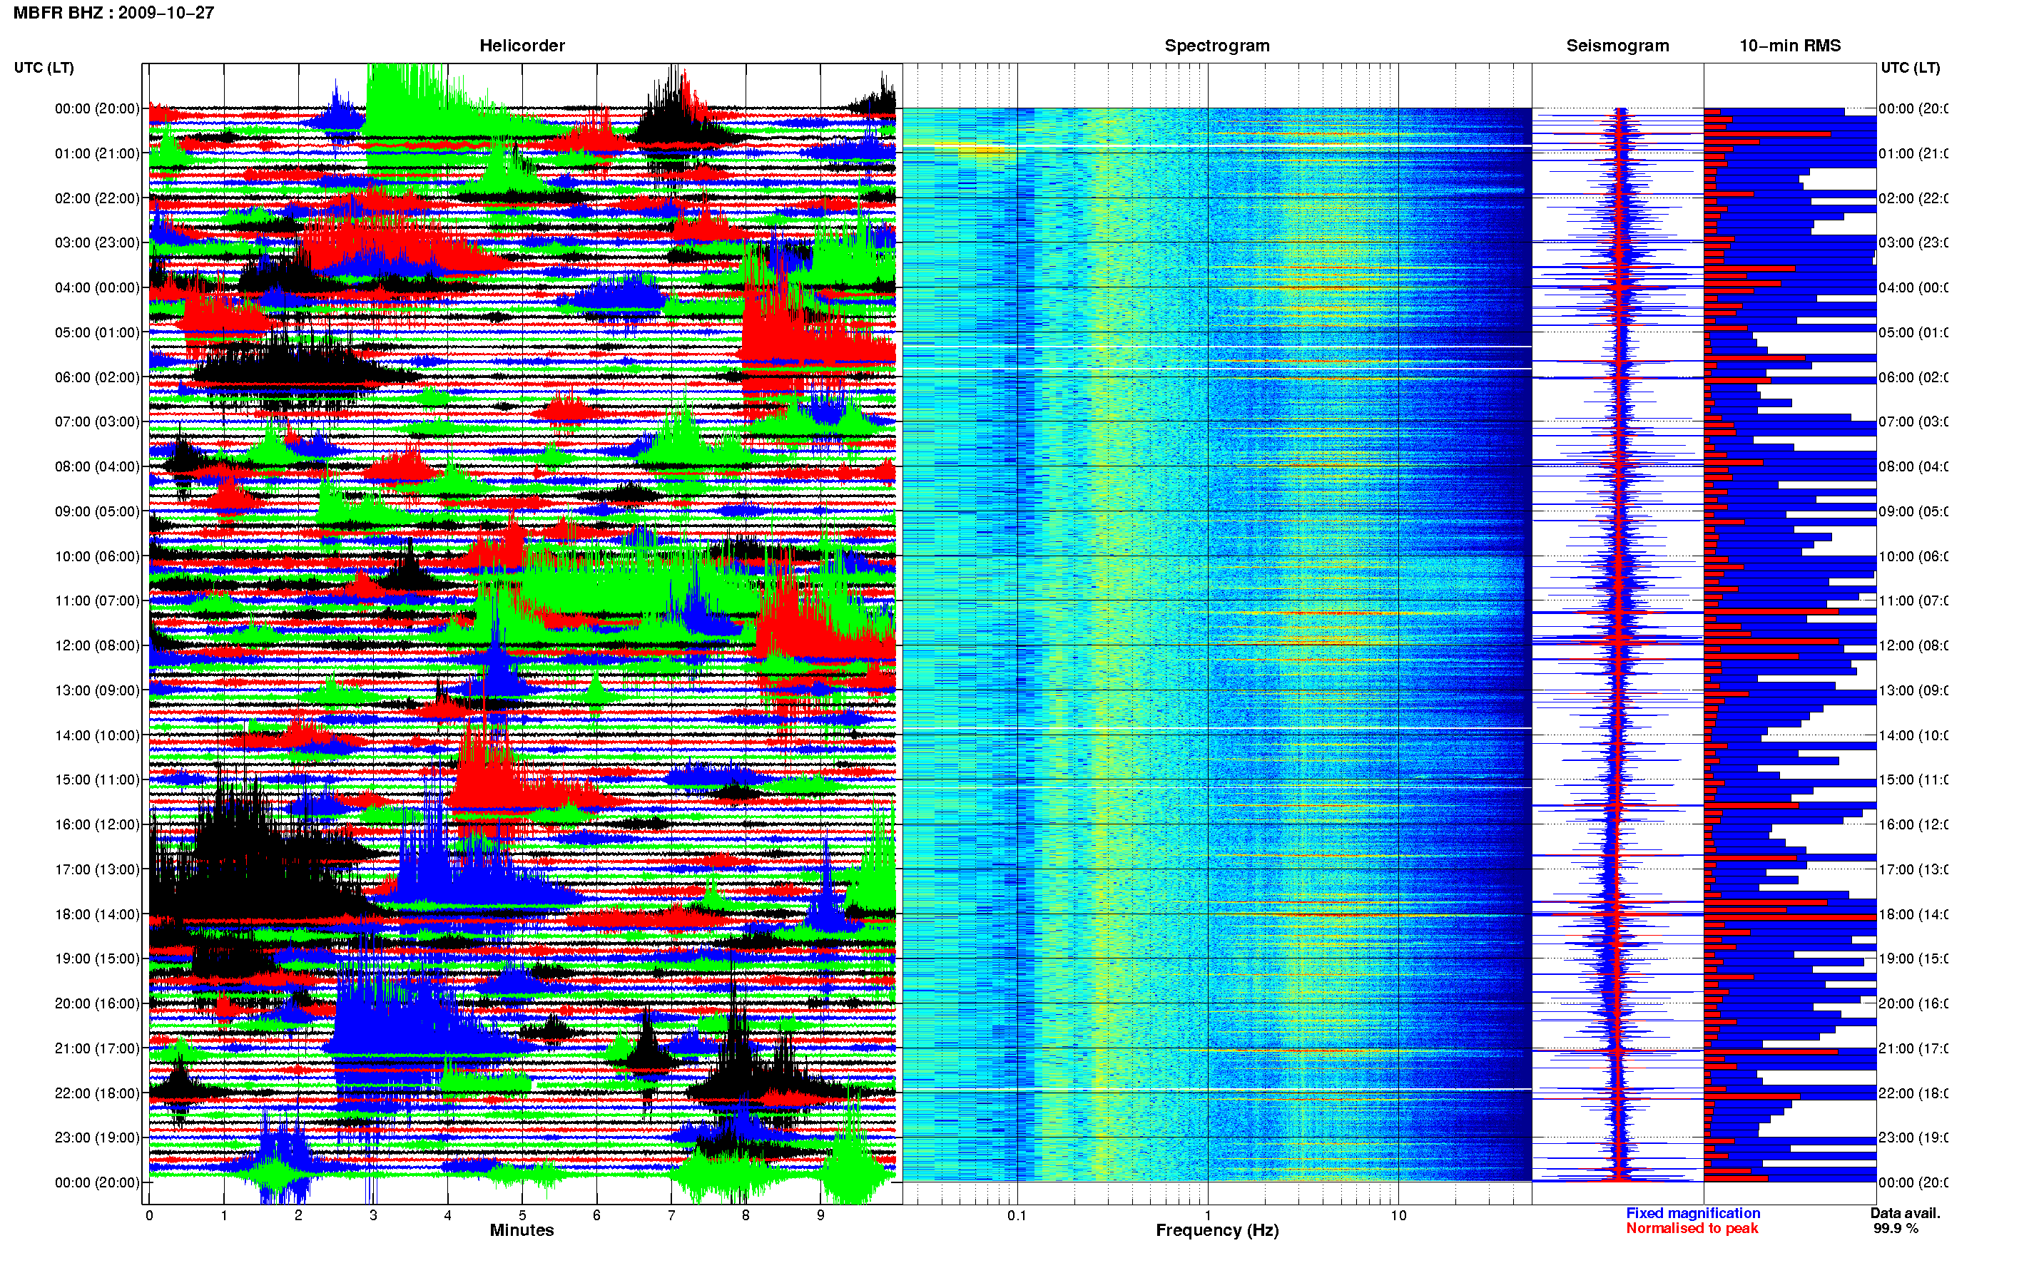Click the right-side 12:00 time label
Image resolution: width=2029 pixels, height=1268 pixels.
pos(1913,645)
